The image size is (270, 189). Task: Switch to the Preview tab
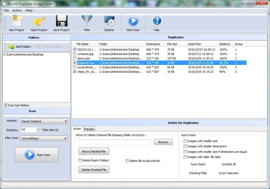(89, 129)
